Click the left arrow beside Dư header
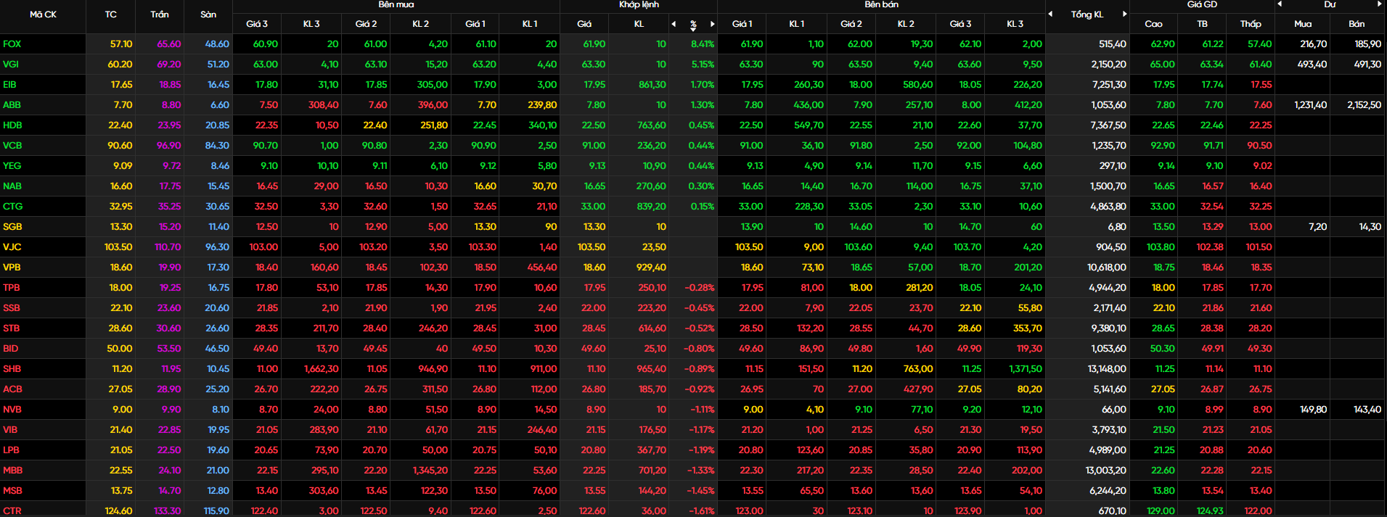Image resolution: width=1387 pixels, height=517 pixels. click(1280, 4)
